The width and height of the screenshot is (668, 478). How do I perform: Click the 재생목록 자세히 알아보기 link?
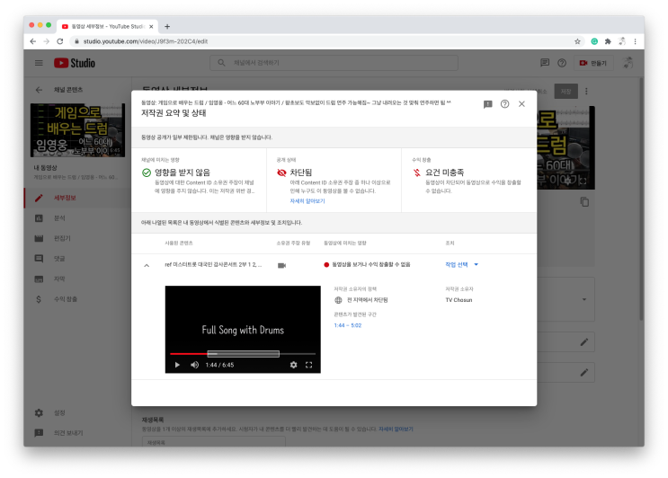click(396, 429)
